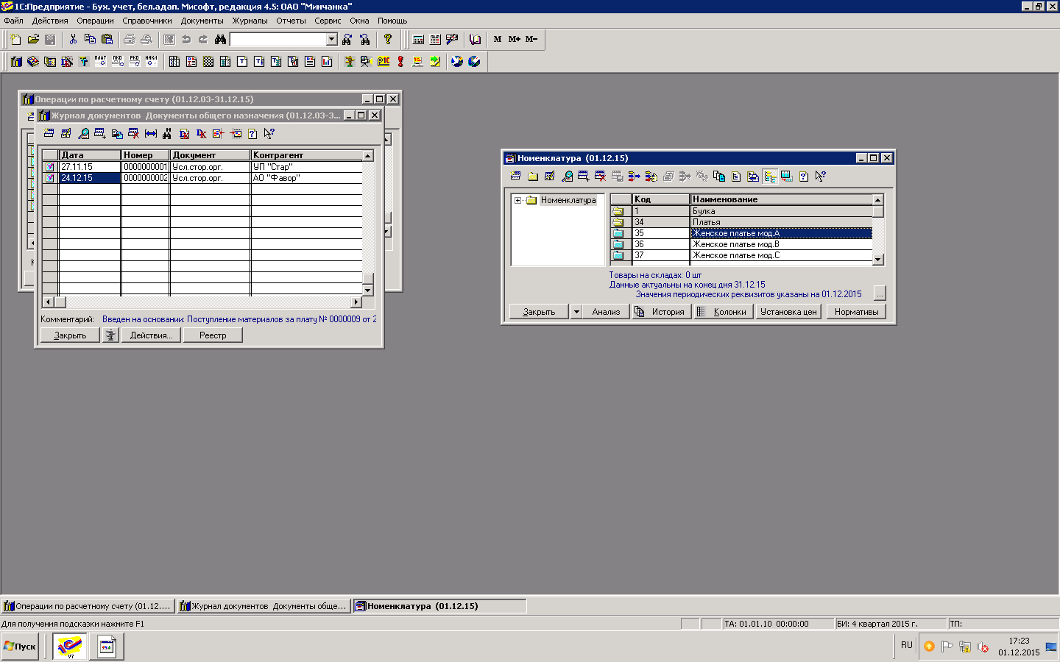Viewport: 1060px width, 662px height.
Task: Click the binoculars Find icon in main toolbar
Action: [220, 39]
